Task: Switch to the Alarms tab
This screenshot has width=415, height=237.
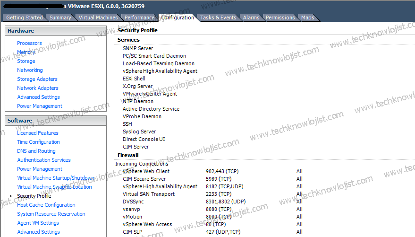Action: [x=251, y=18]
